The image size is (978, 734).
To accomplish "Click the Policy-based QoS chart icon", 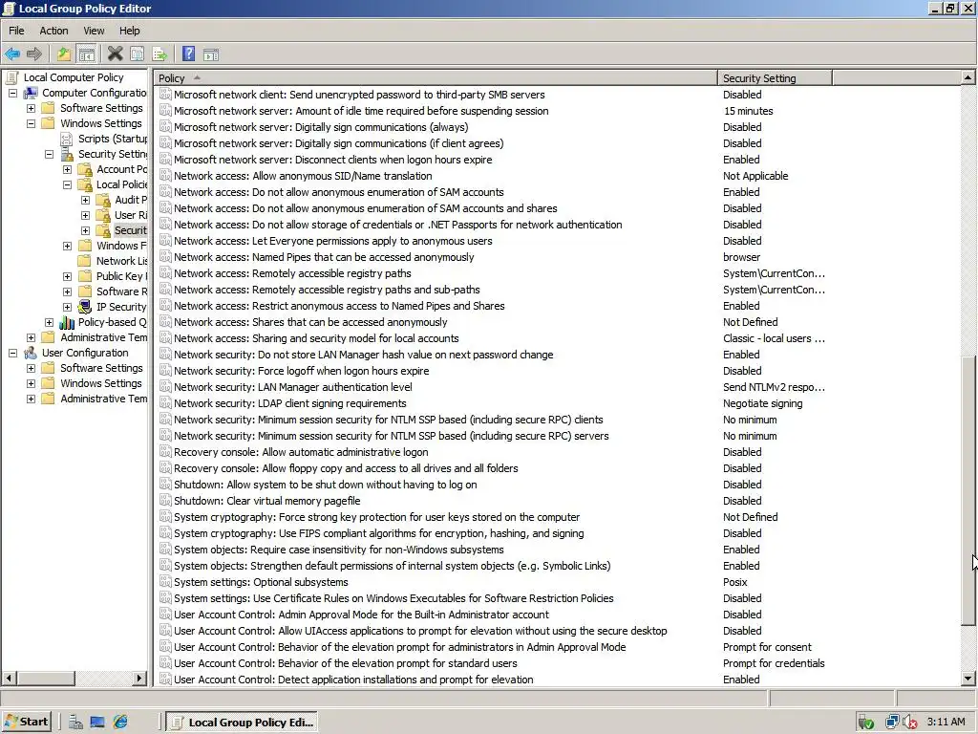I will (x=67, y=322).
